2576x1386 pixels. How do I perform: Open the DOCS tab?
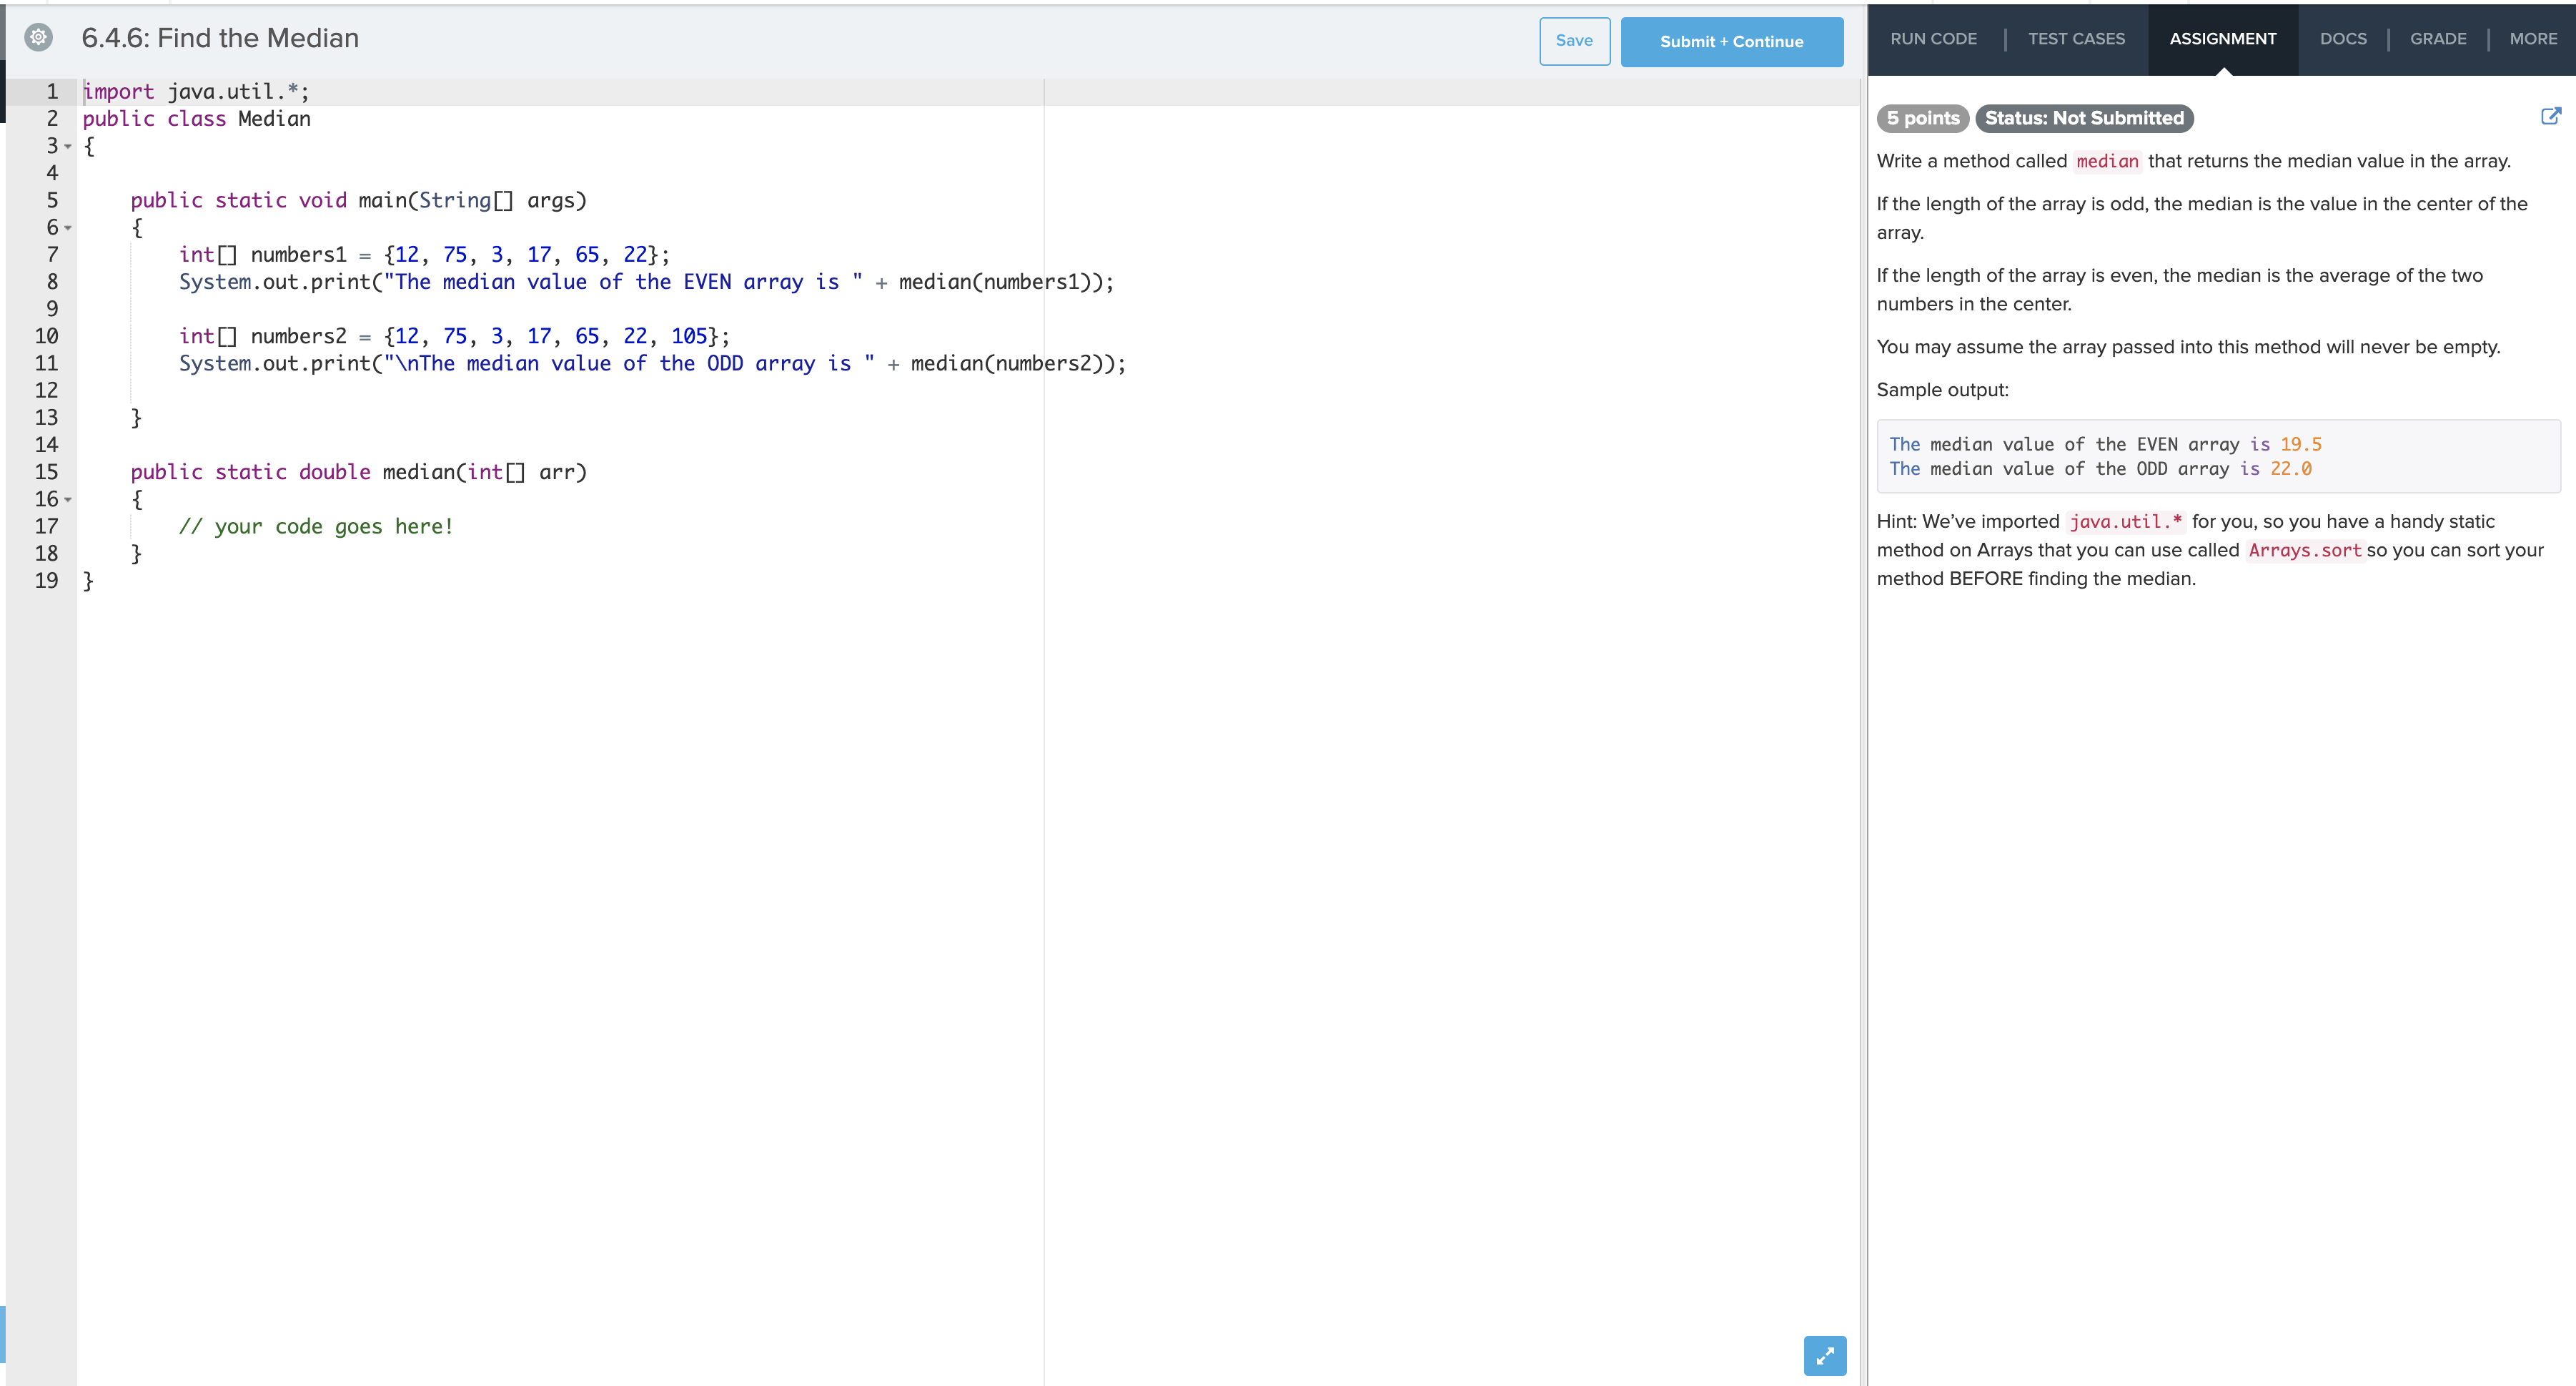click(2344, 39)
